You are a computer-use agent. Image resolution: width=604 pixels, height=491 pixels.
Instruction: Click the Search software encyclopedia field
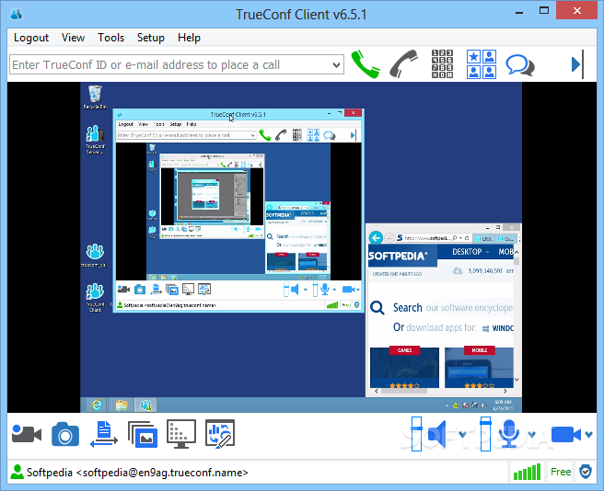453,308
